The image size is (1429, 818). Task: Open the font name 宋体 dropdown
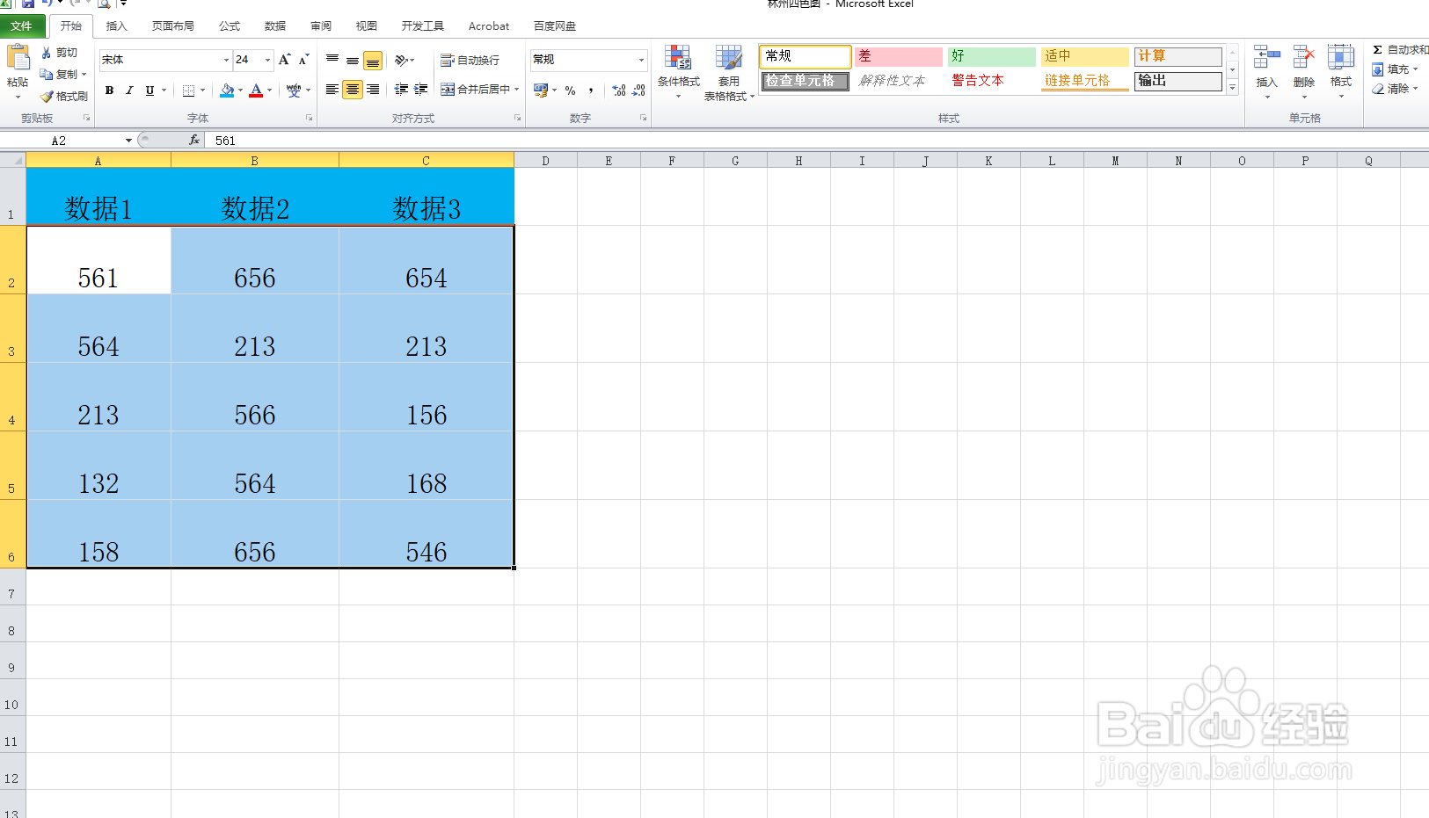(226, 60)
